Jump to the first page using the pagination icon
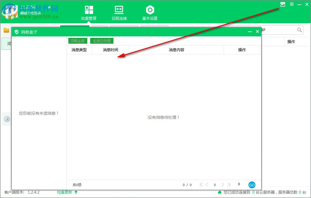The height and width of the screenshot is (198, 311). [201, 185]
